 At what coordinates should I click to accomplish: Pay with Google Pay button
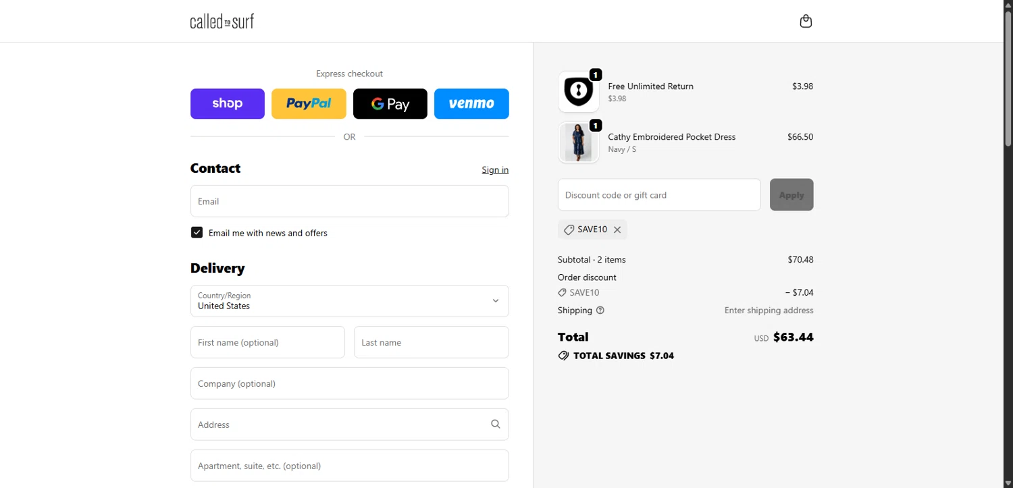point(390,103)
